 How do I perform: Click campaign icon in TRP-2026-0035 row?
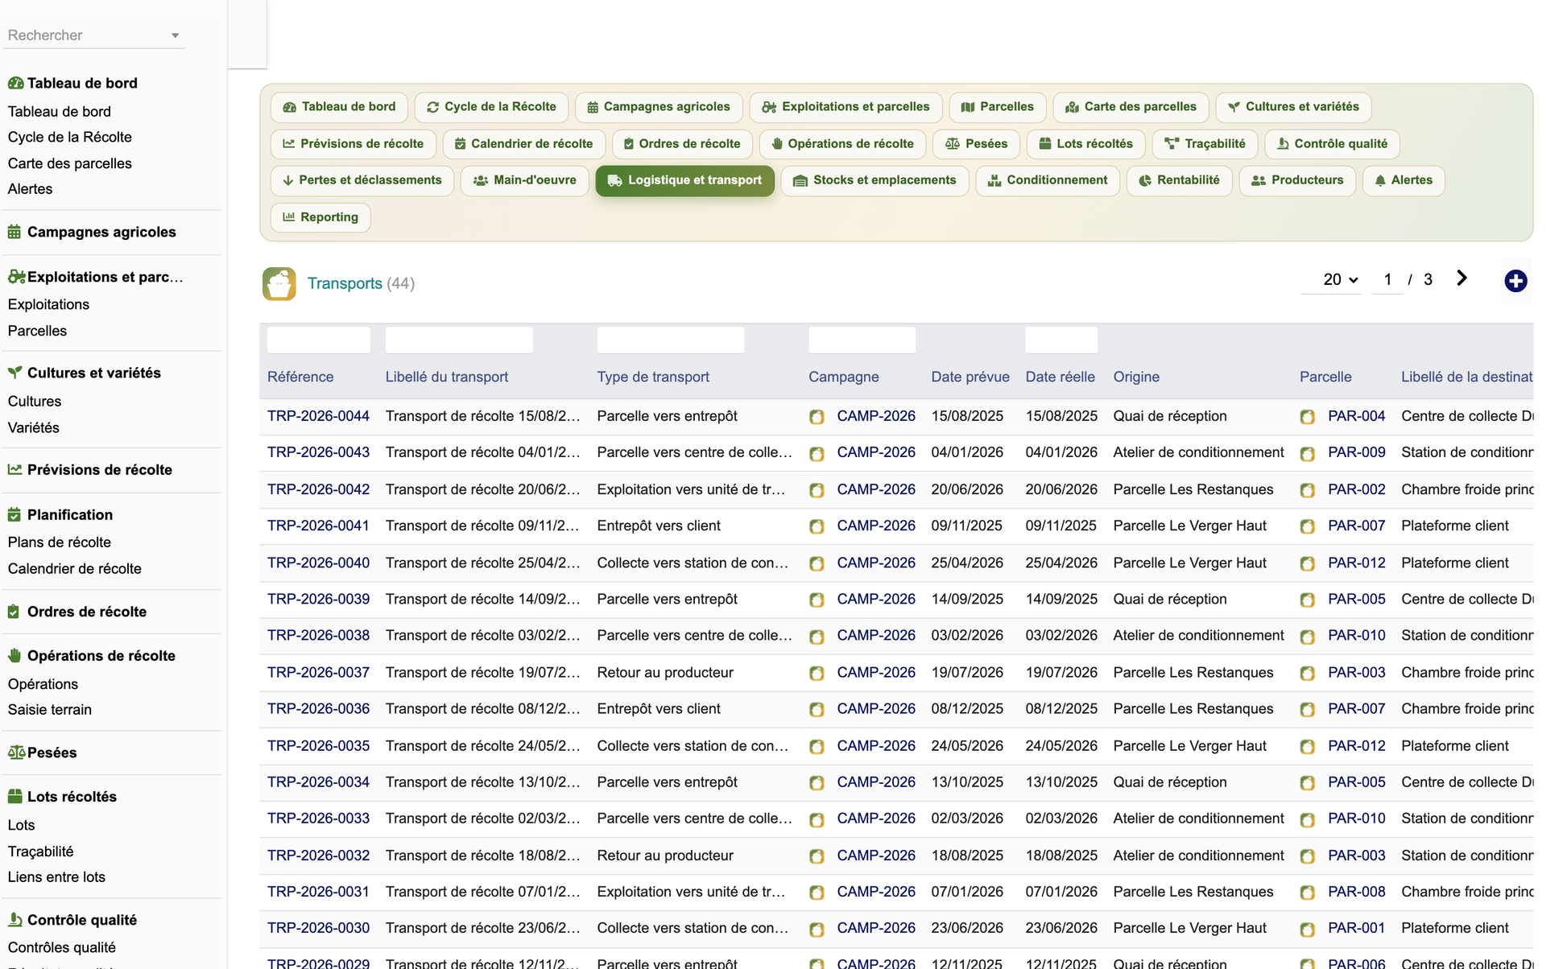click(817, 746)
